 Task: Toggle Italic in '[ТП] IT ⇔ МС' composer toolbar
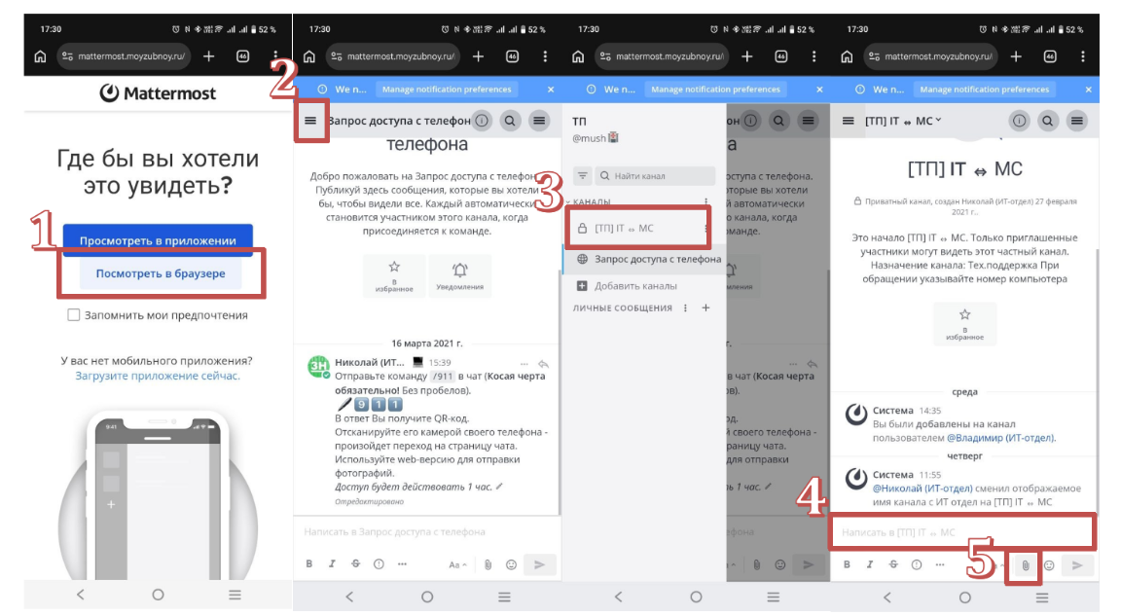coord(870,564)
